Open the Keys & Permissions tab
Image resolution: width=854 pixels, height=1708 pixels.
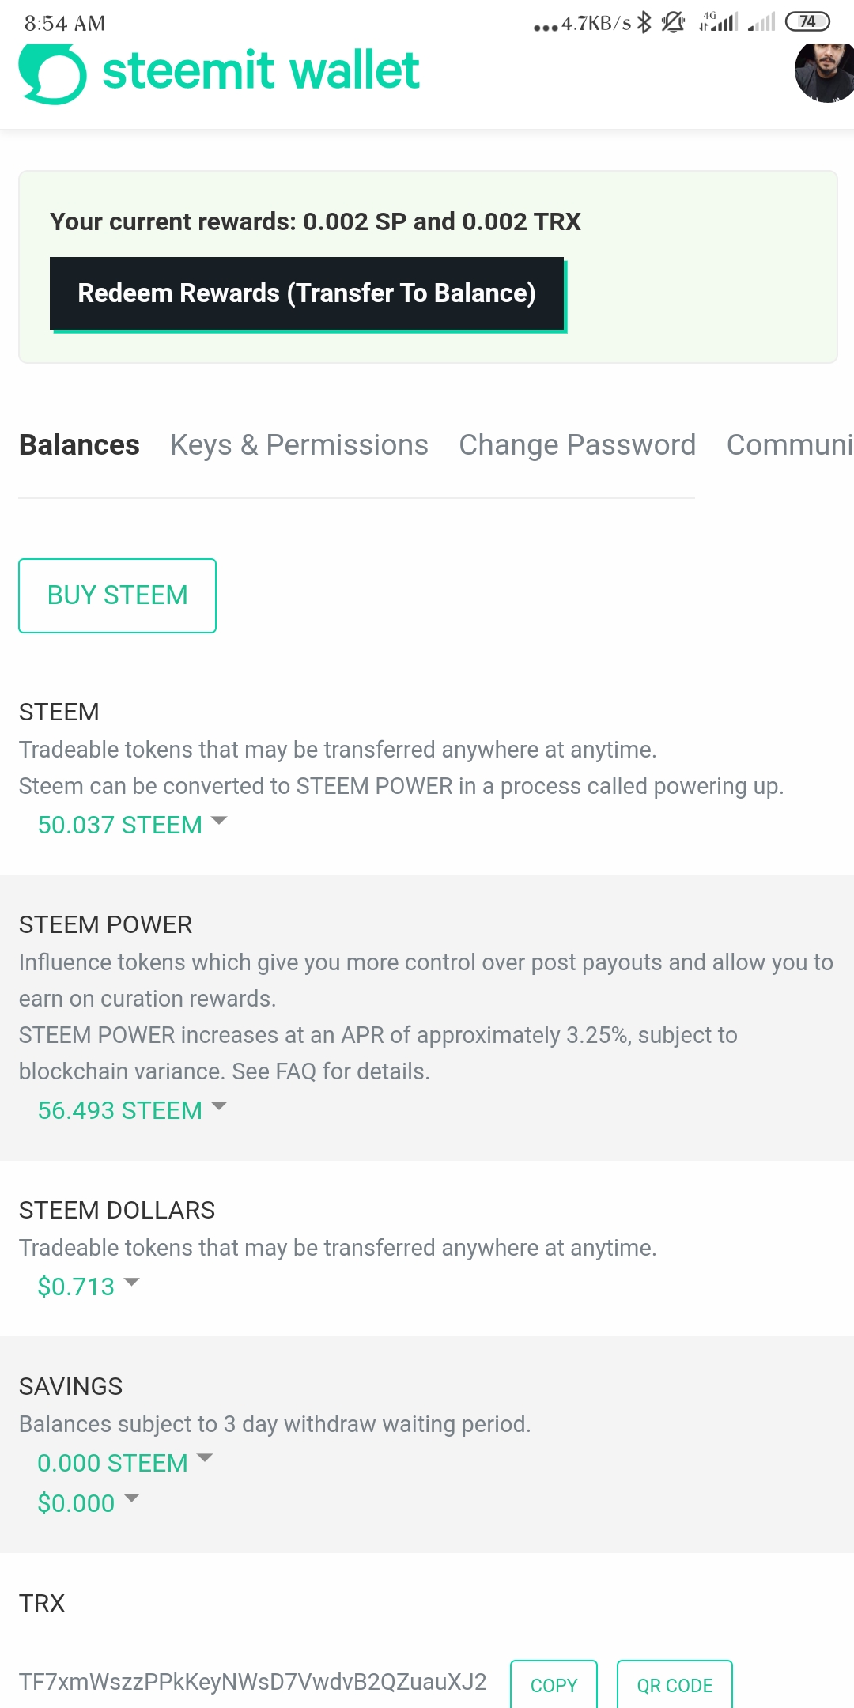click(299, 445)
